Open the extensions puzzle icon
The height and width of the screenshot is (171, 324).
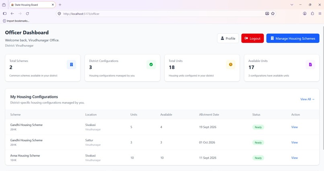coord(312,14)
